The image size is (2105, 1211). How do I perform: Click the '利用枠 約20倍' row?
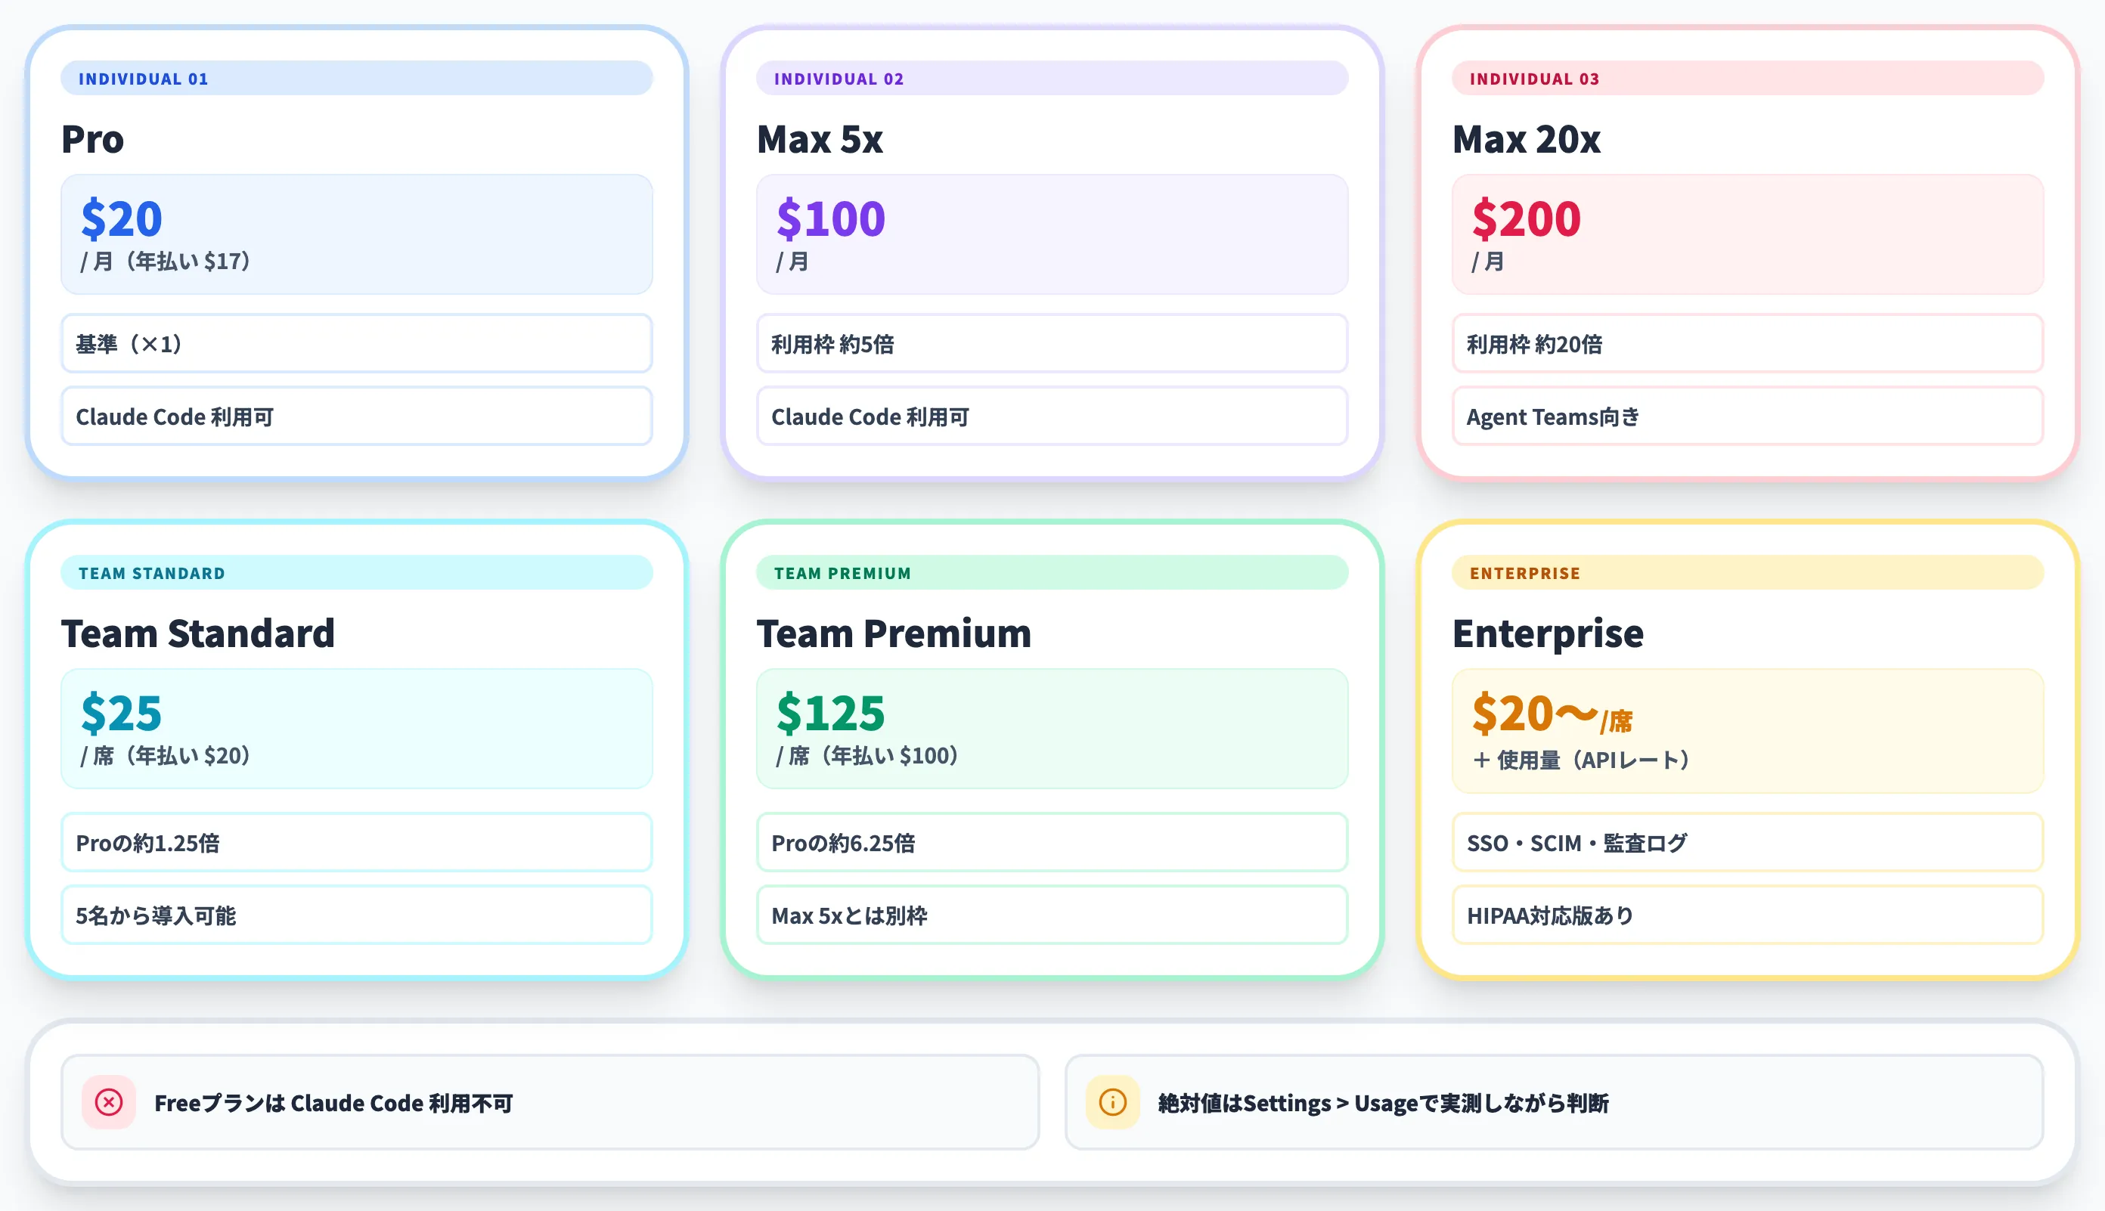pos(1747,343)
